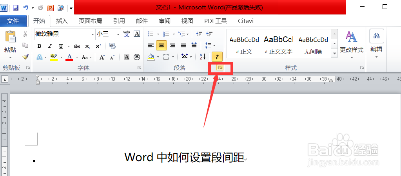
Task: Open the Font dialog launcher
Action: [140, 68]
